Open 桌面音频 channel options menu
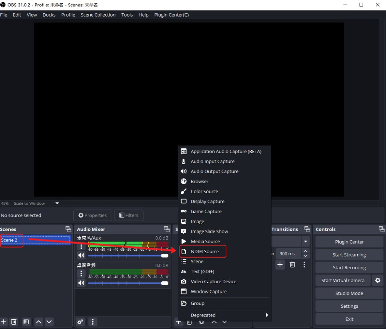386x329 pixels. click(81, 273)
